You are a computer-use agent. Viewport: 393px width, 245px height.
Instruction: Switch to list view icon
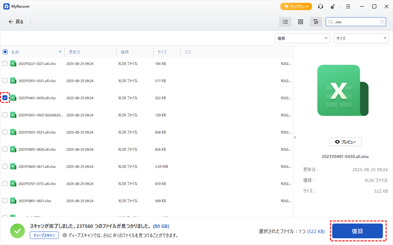click(285, 22)
